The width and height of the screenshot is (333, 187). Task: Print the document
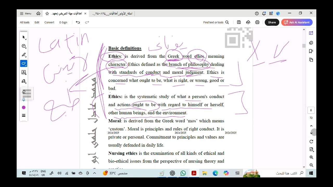click(x=257, y=22)
